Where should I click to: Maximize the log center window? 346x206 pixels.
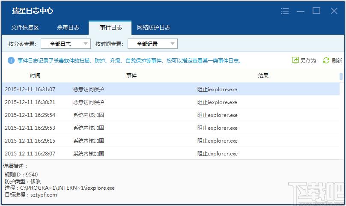(316, 11)
